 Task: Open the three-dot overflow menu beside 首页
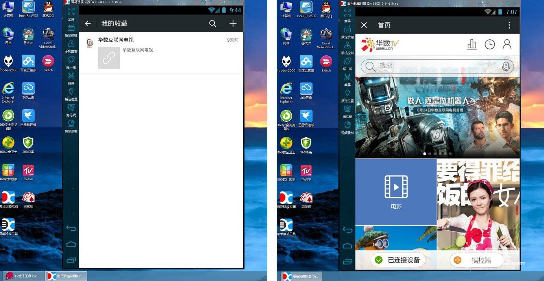(x=509, y=25)
